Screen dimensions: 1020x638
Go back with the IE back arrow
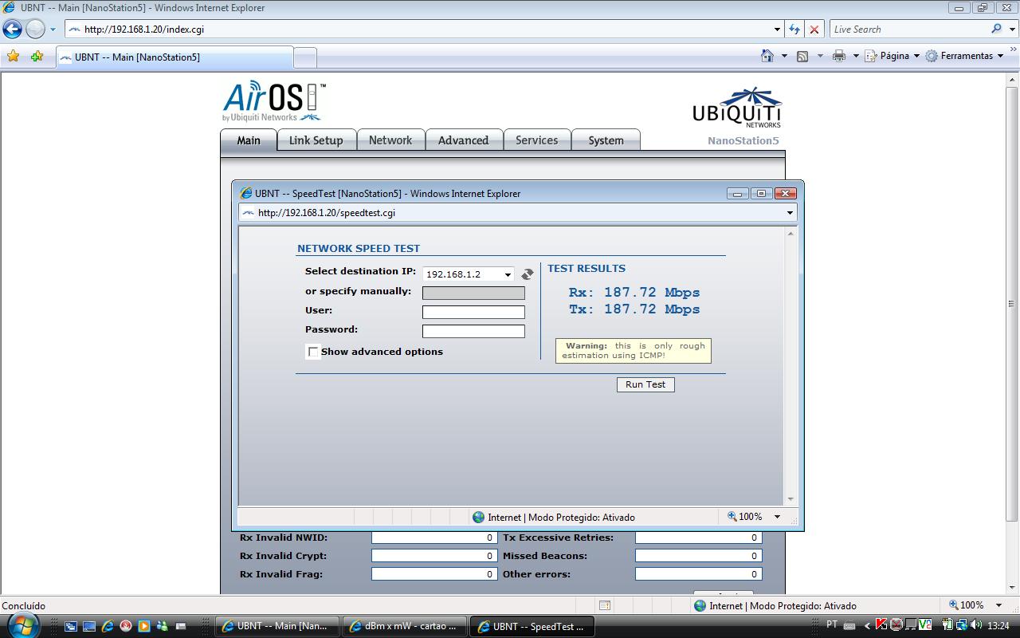[x=12, y=30]
